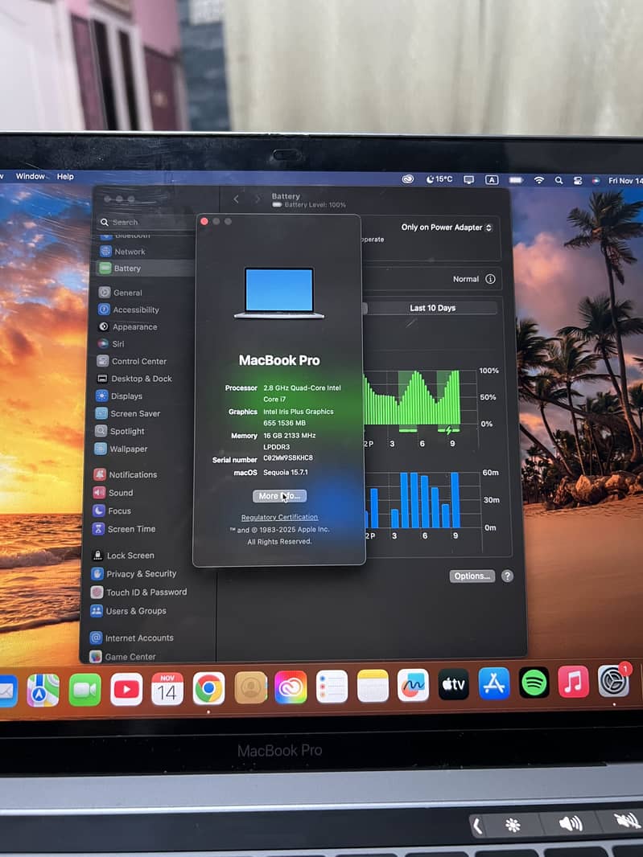This screenshot has width=643, height=857.
Task: Launch Google Chrome from the Dock
Action: (208, 688)
